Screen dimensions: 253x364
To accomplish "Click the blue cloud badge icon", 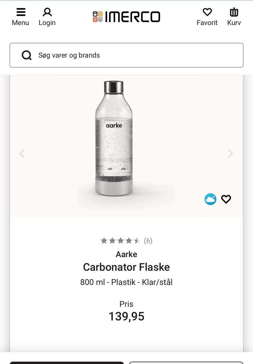I will pyautogui.click(x=210, y=199).
